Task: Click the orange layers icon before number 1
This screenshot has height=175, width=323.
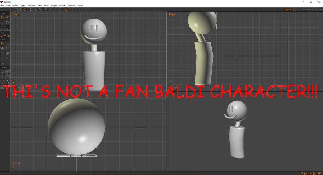Action: [x=66, y=9]
